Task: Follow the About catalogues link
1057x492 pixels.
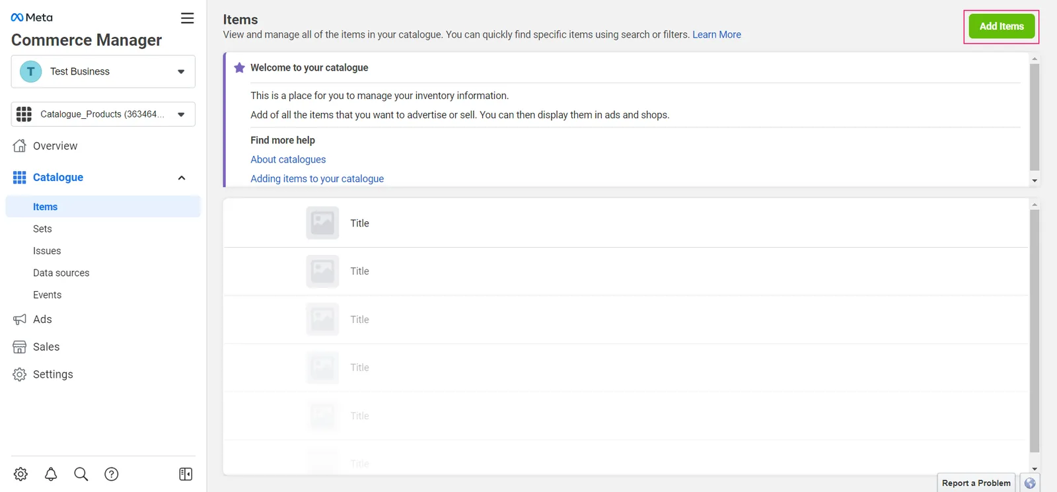Action: pyautogui.click(x=288, y=159)
